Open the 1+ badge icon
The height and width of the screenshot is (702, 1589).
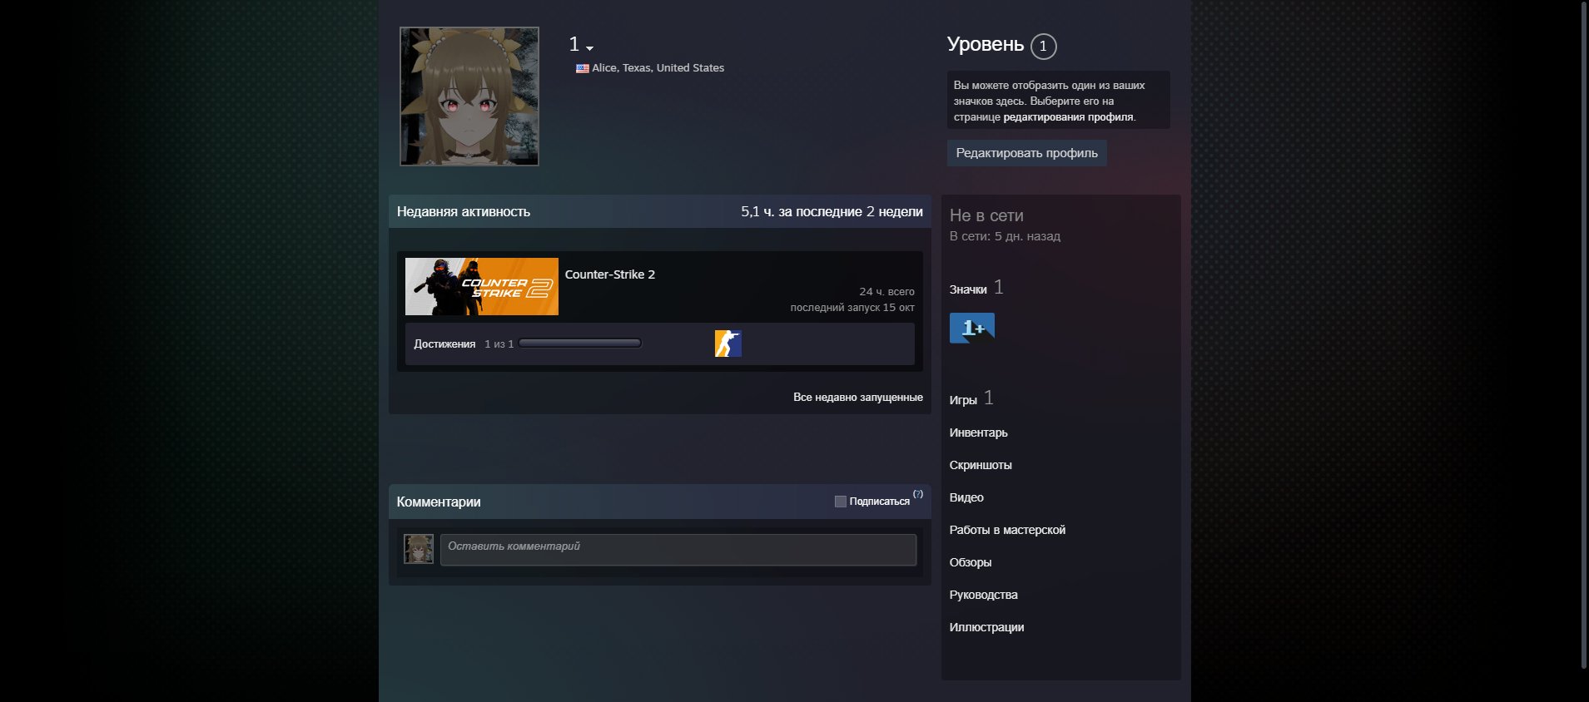[x=971, y=328]
